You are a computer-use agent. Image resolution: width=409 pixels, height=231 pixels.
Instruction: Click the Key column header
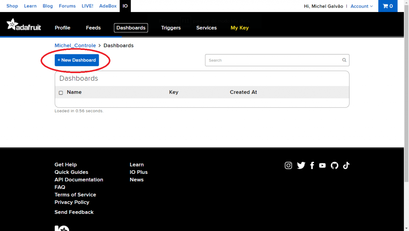(174, 92)
